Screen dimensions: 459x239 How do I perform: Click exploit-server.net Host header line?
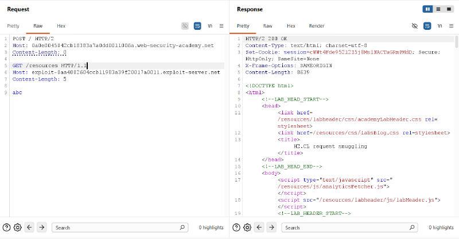pyautogui.click(x=116, y=72)
